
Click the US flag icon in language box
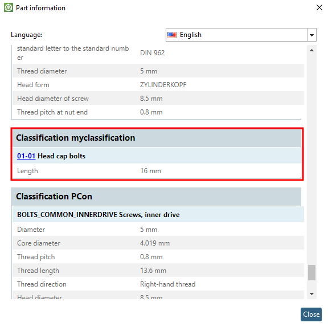pyautogui.click(x=172, y=35)
